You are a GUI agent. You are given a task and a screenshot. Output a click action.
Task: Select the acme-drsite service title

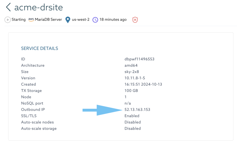[39, 7]
